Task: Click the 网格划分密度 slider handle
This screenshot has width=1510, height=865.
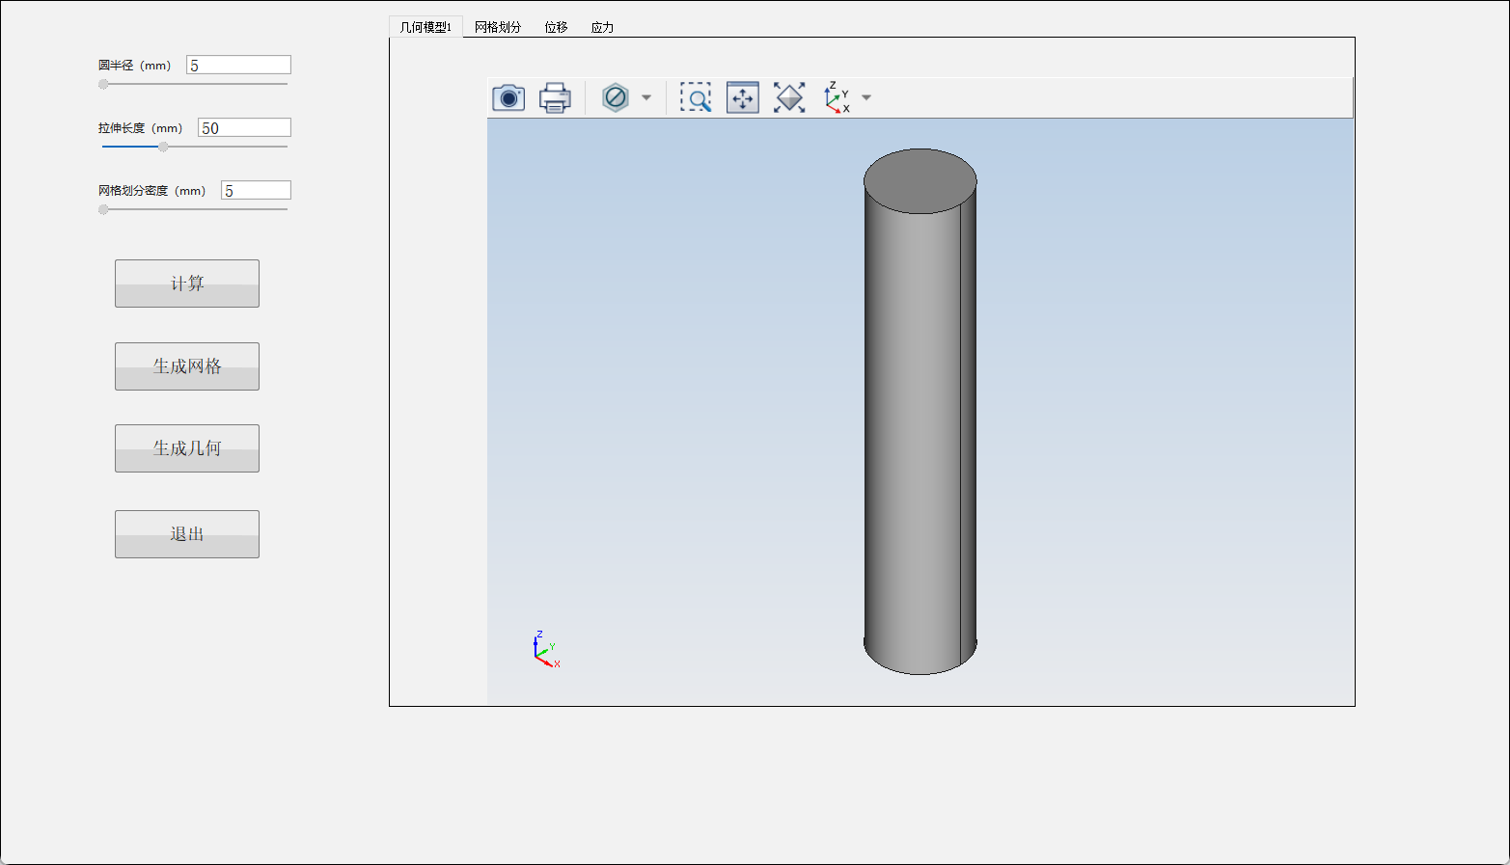Action: tap(103, 209)
